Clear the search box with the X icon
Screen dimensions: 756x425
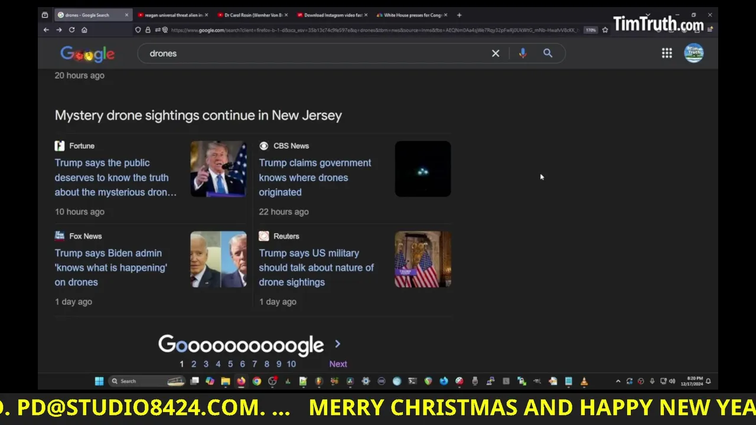coord(496,53)
